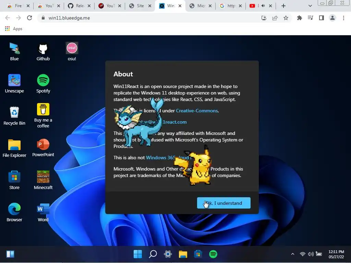This screenshot has height=263, width=351.
Task: Launch PowerPoint from the desktop
Action: (43, 148)
